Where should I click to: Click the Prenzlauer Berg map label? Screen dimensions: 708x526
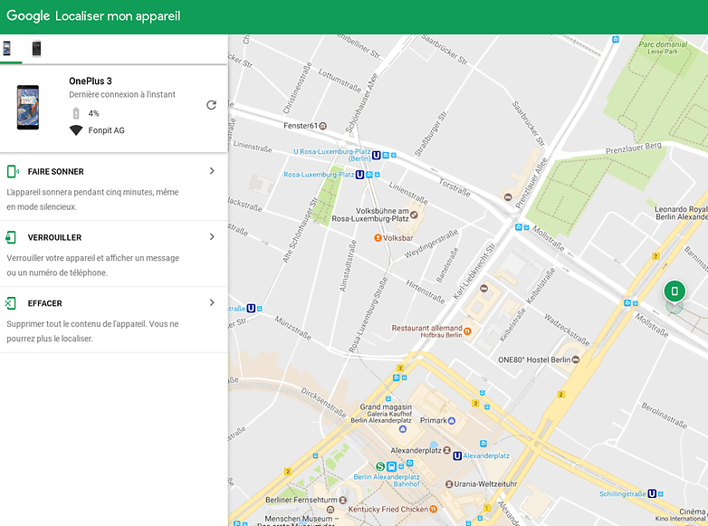tap(634, 148)
